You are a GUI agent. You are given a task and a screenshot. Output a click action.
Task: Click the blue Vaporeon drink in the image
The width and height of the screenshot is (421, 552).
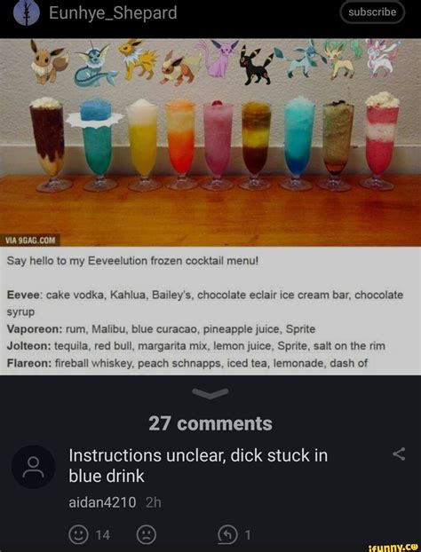point(95,145)
